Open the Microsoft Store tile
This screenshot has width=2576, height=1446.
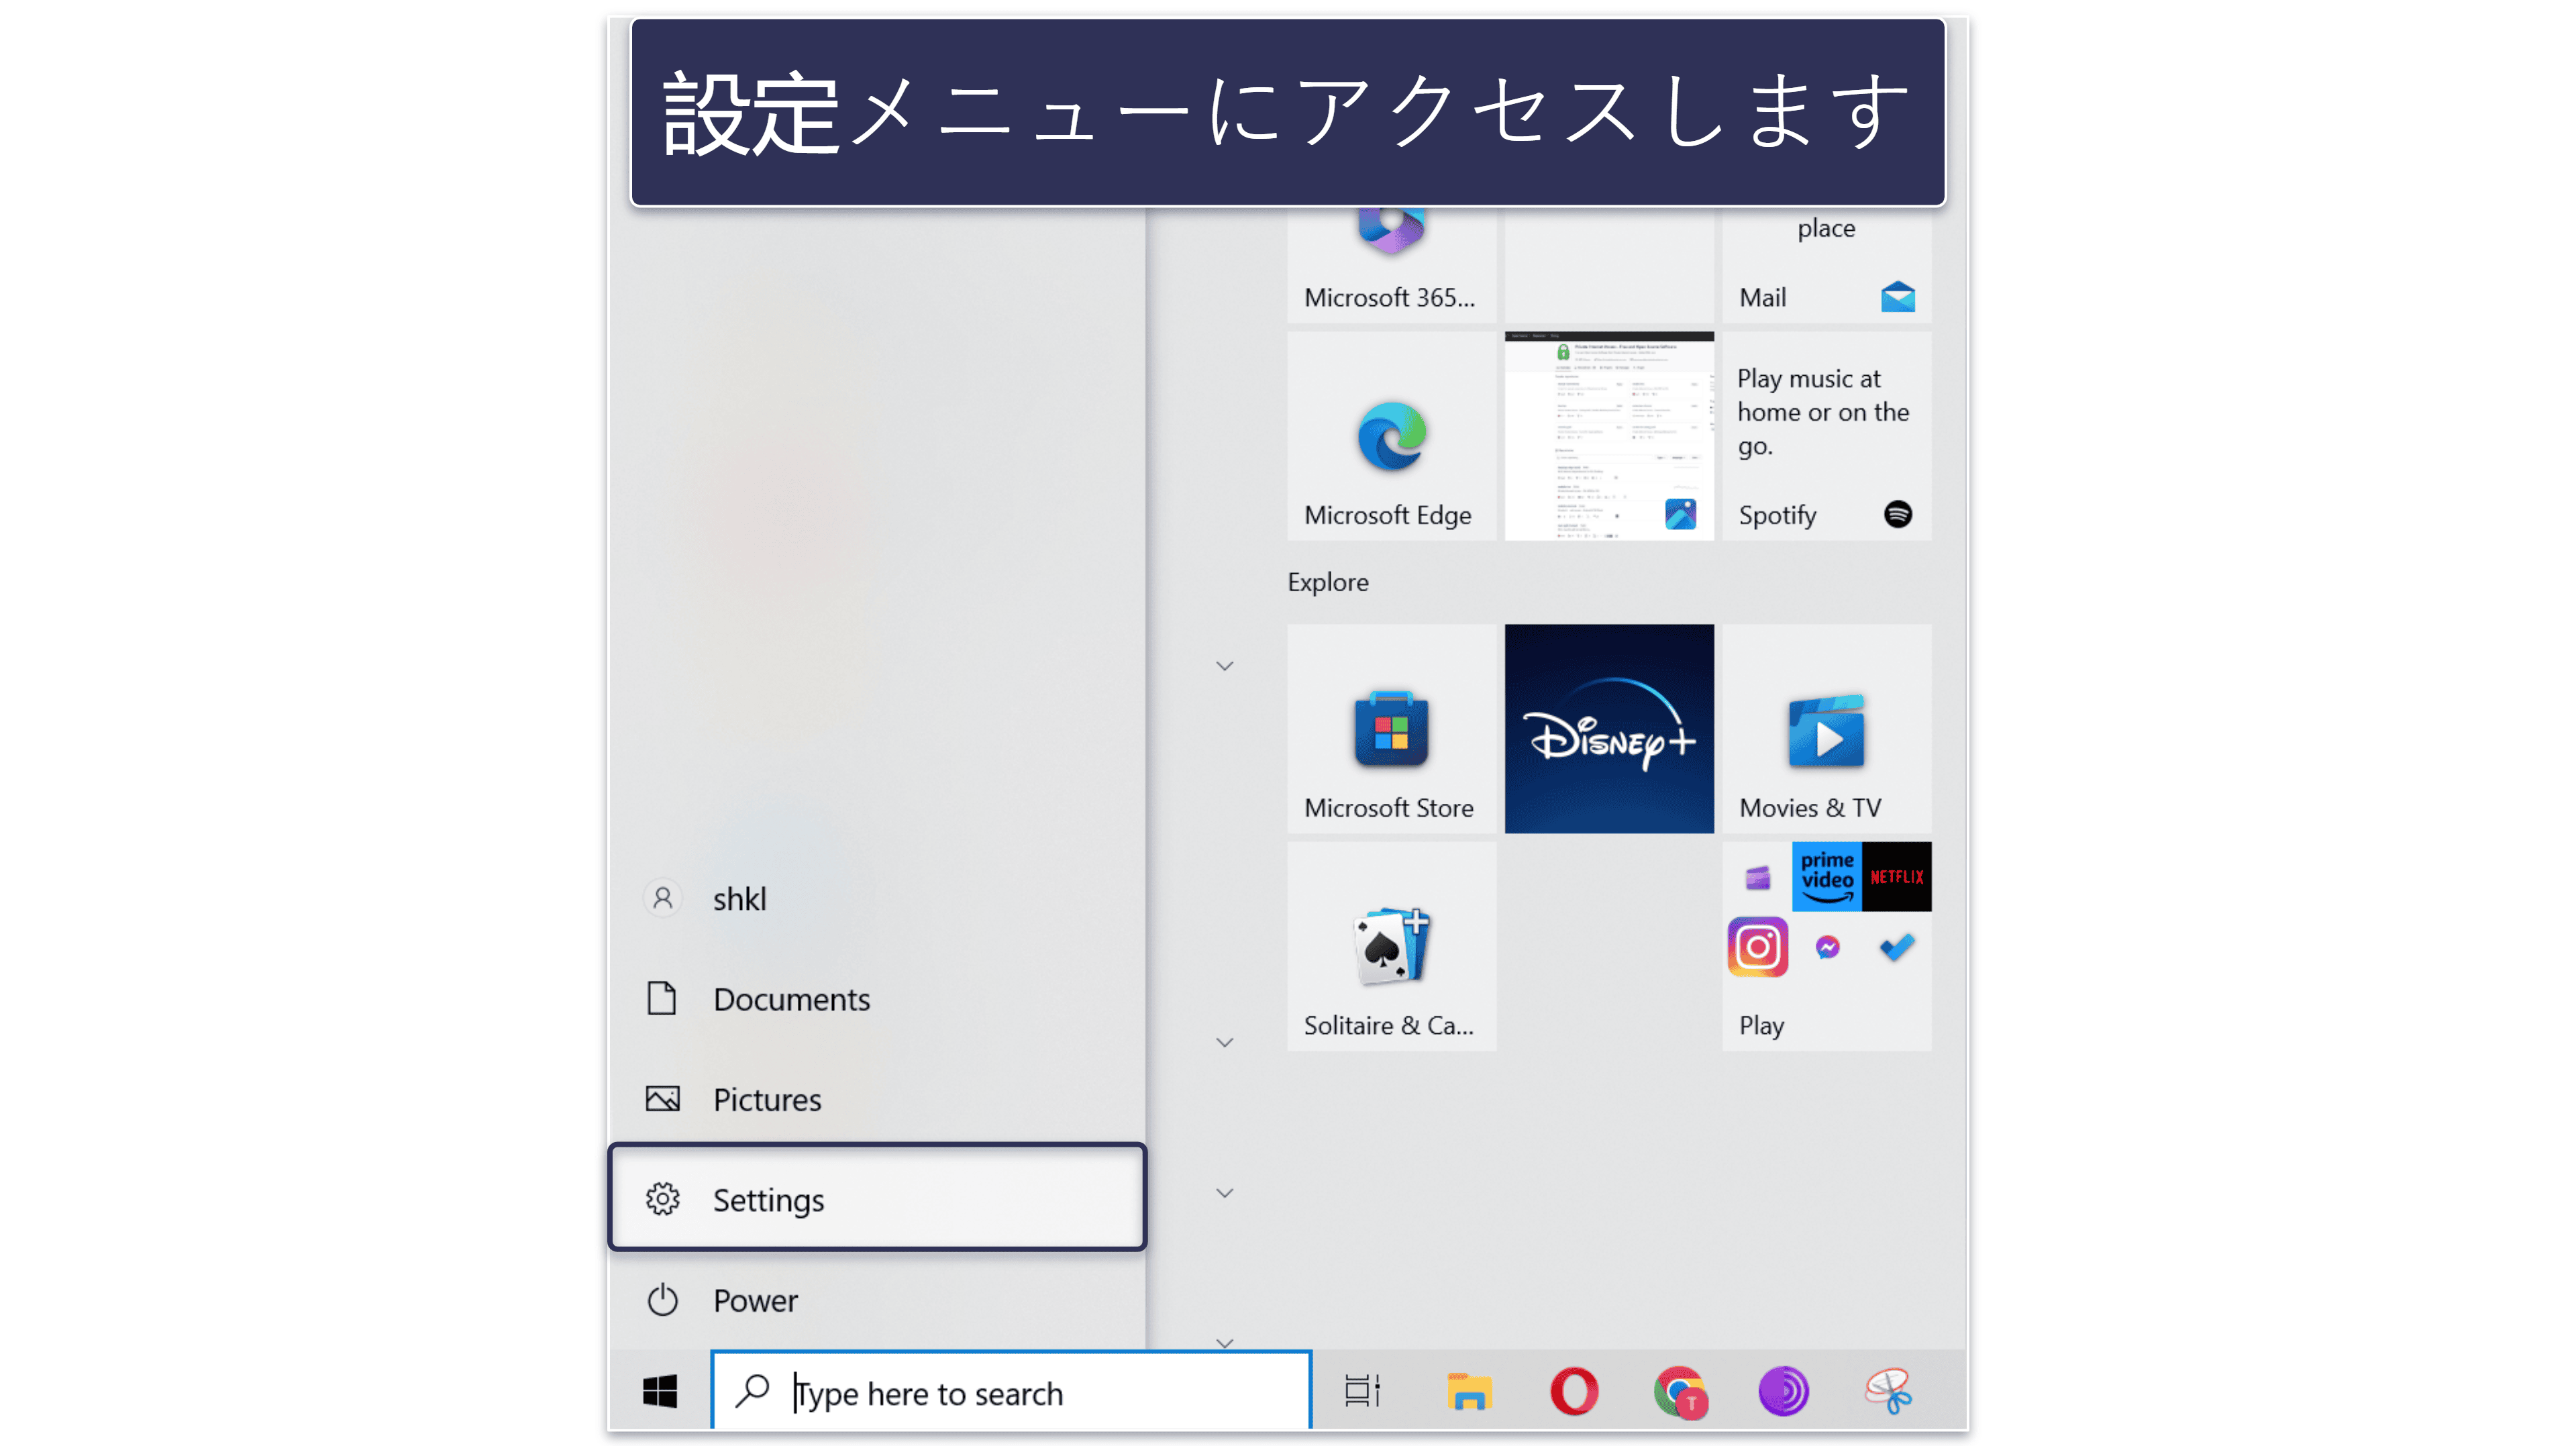tap(1391, 728)
